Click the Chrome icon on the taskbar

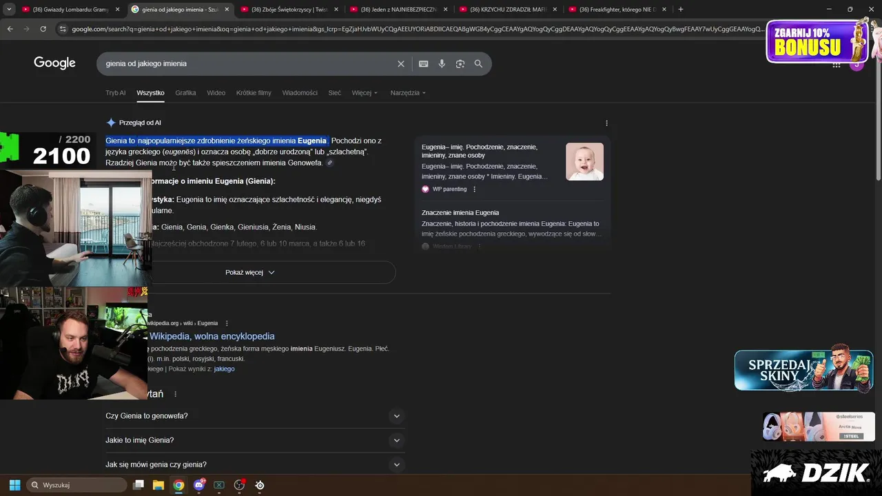point(178,485)
